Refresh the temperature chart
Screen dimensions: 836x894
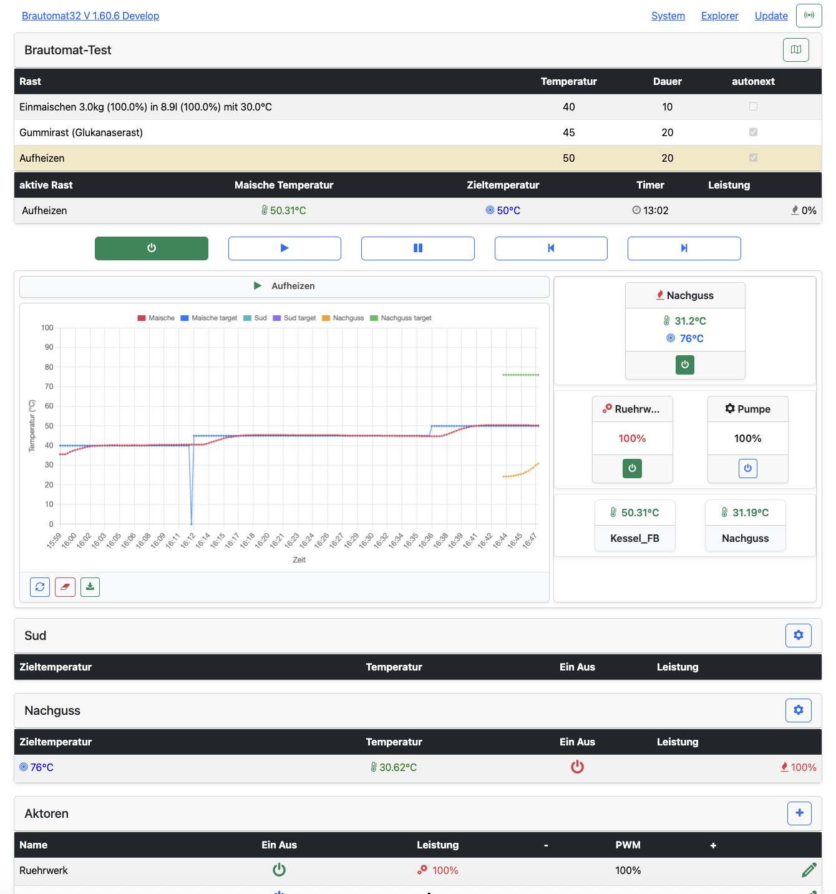click(x=40, y=587)
